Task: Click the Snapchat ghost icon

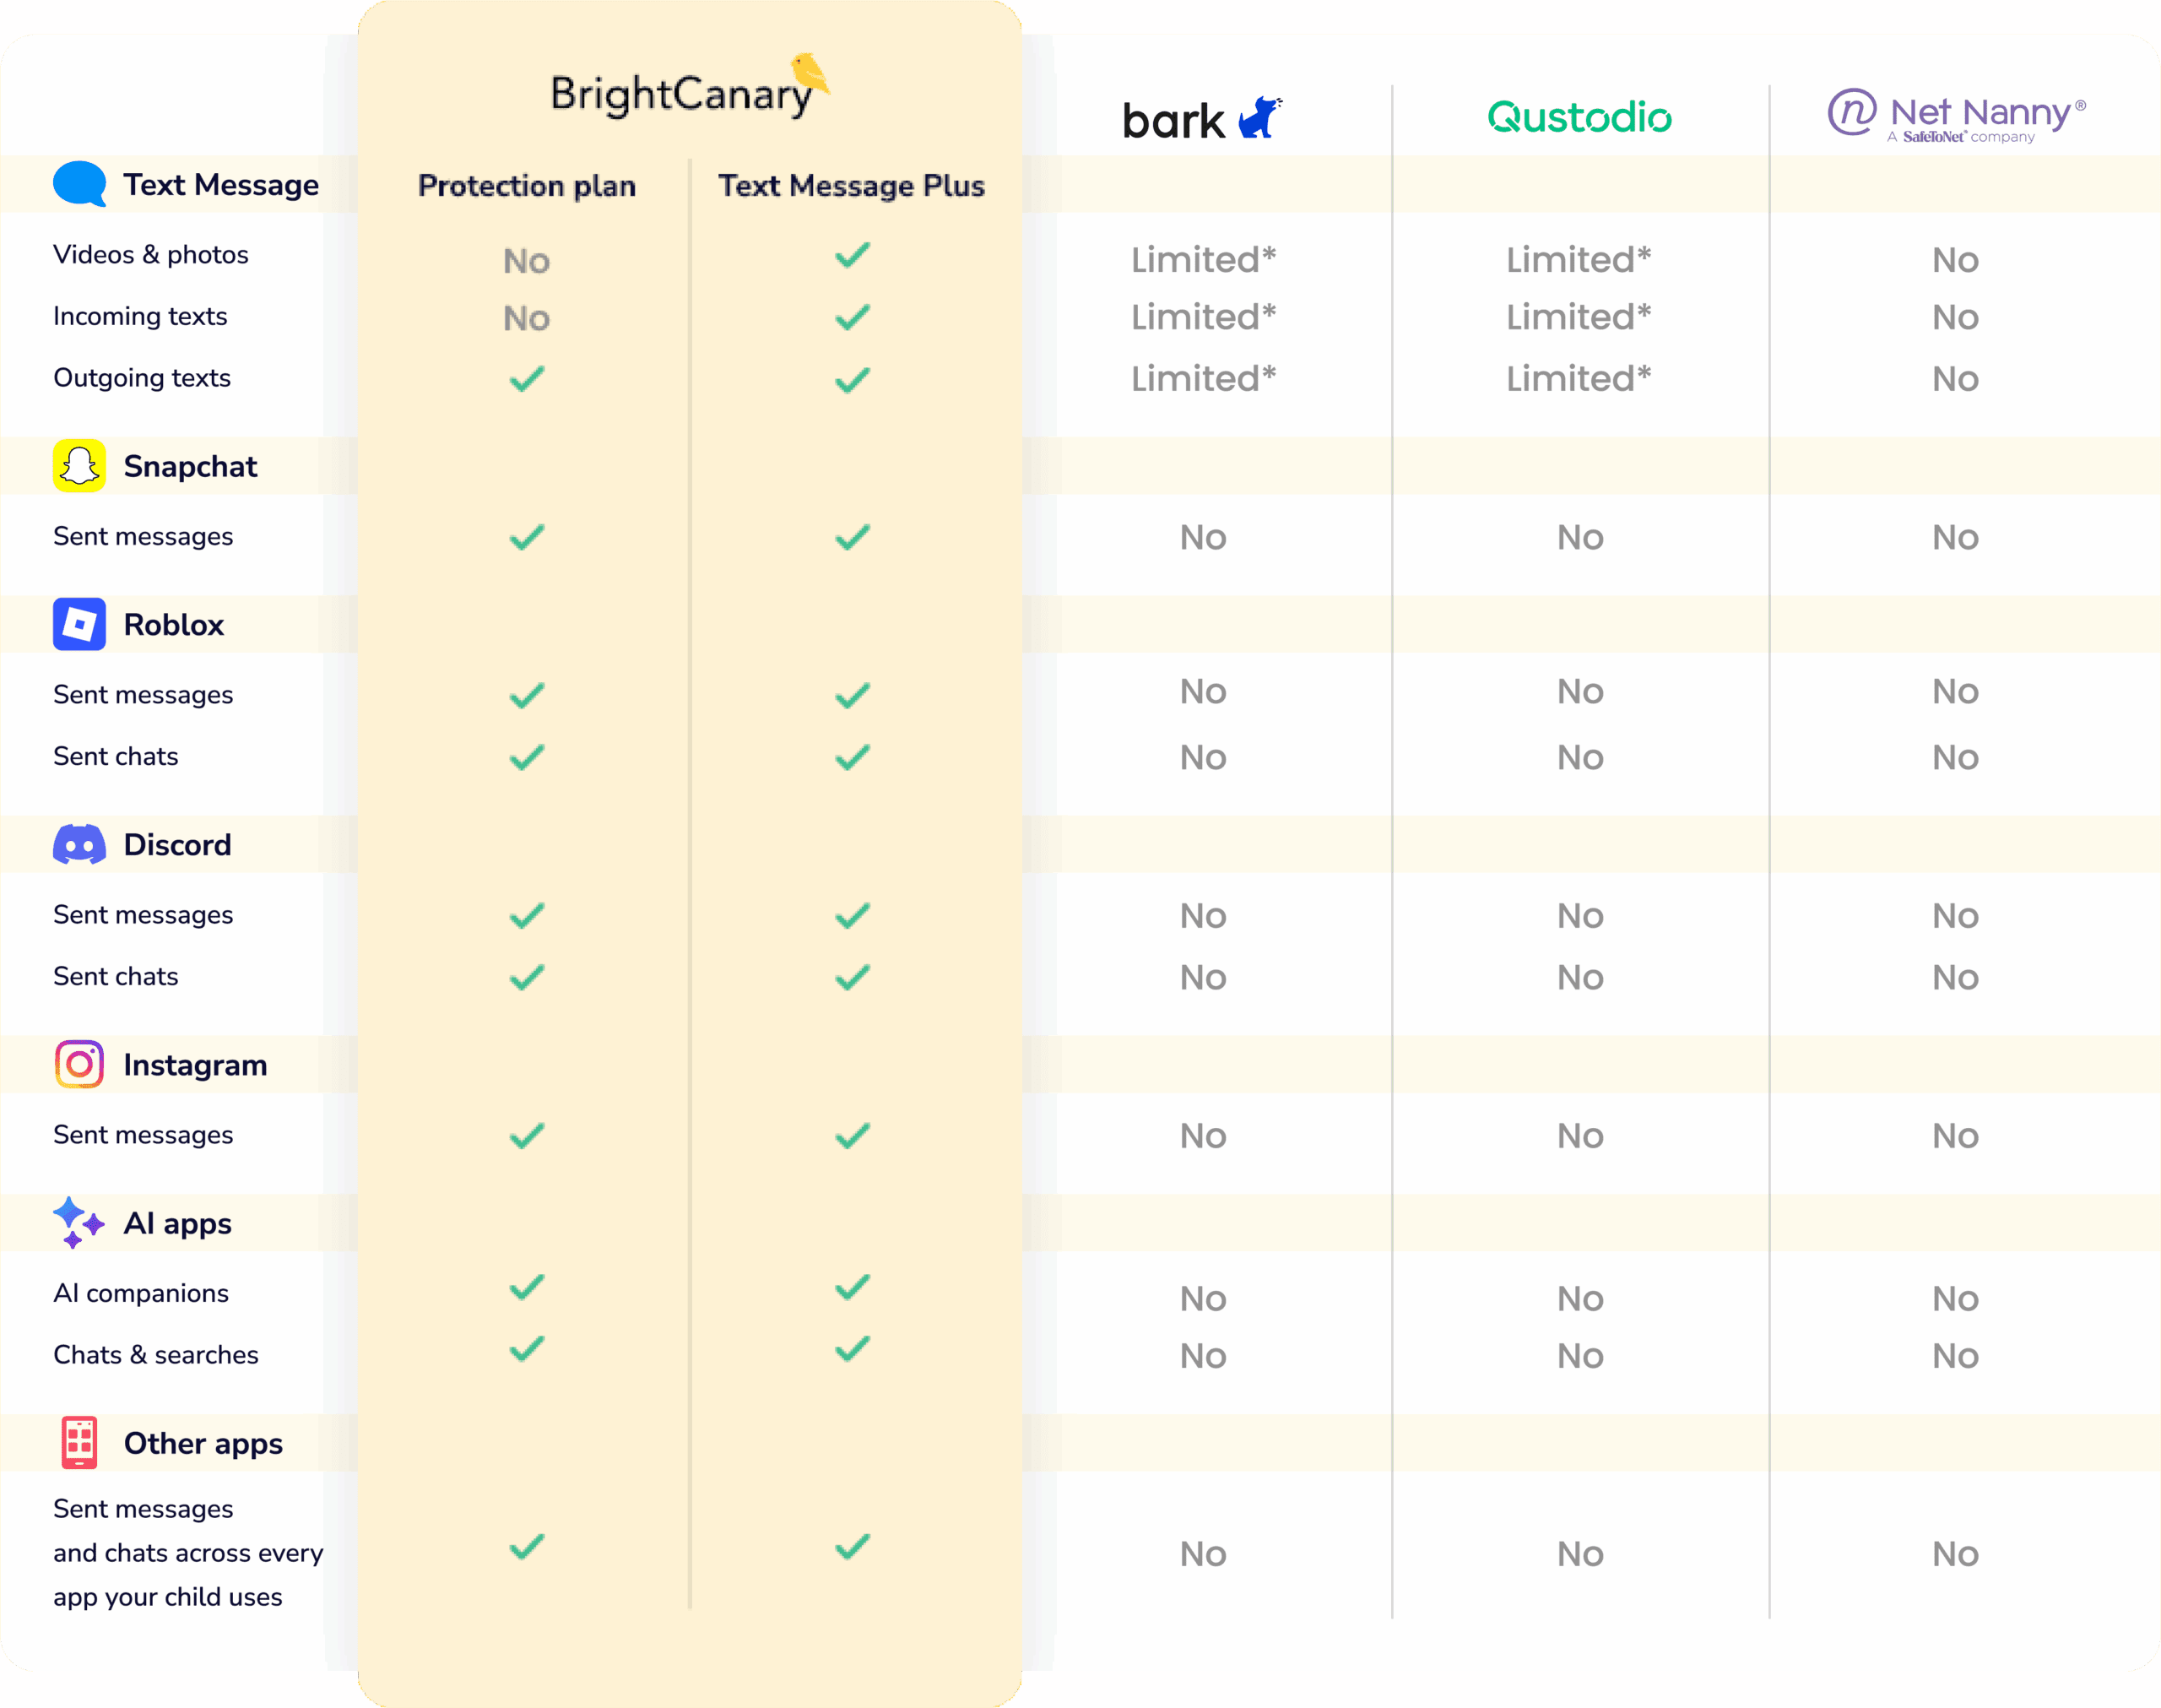Action: tap(79, 466)
